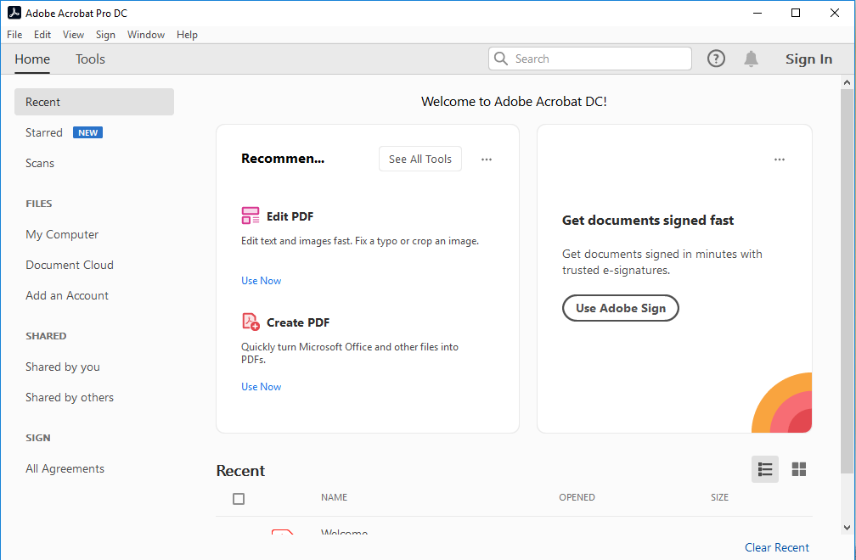Click the Acrobat logo in the title bar
This screenshot has height=560, width=856.
[x=13, y=13]
